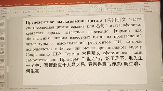Open the Выделить dropdown
Screen dimensions: 163x91
pos(147,9)
